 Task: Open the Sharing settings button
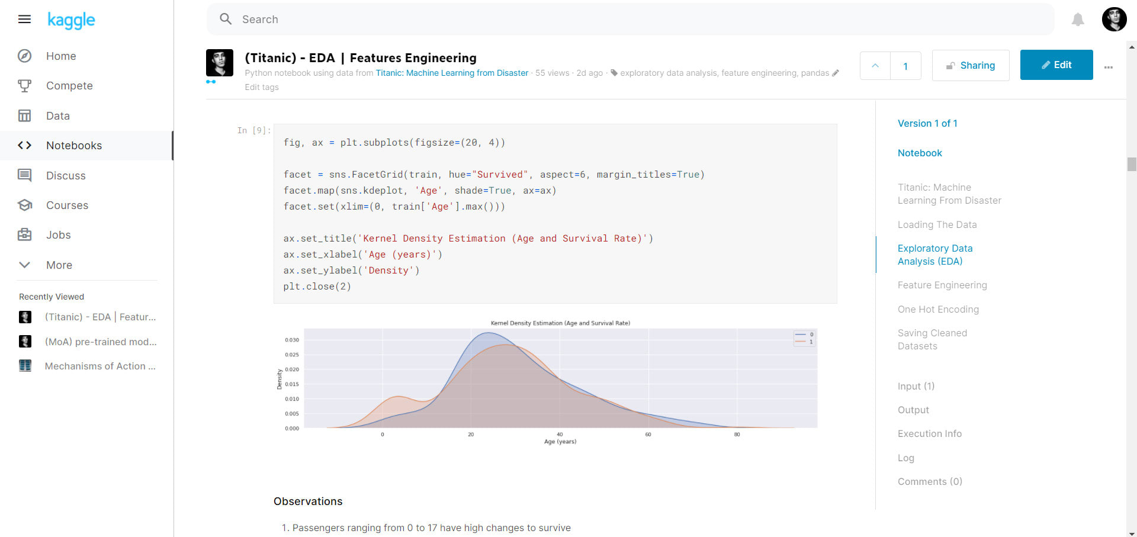(x=970, y=66)
